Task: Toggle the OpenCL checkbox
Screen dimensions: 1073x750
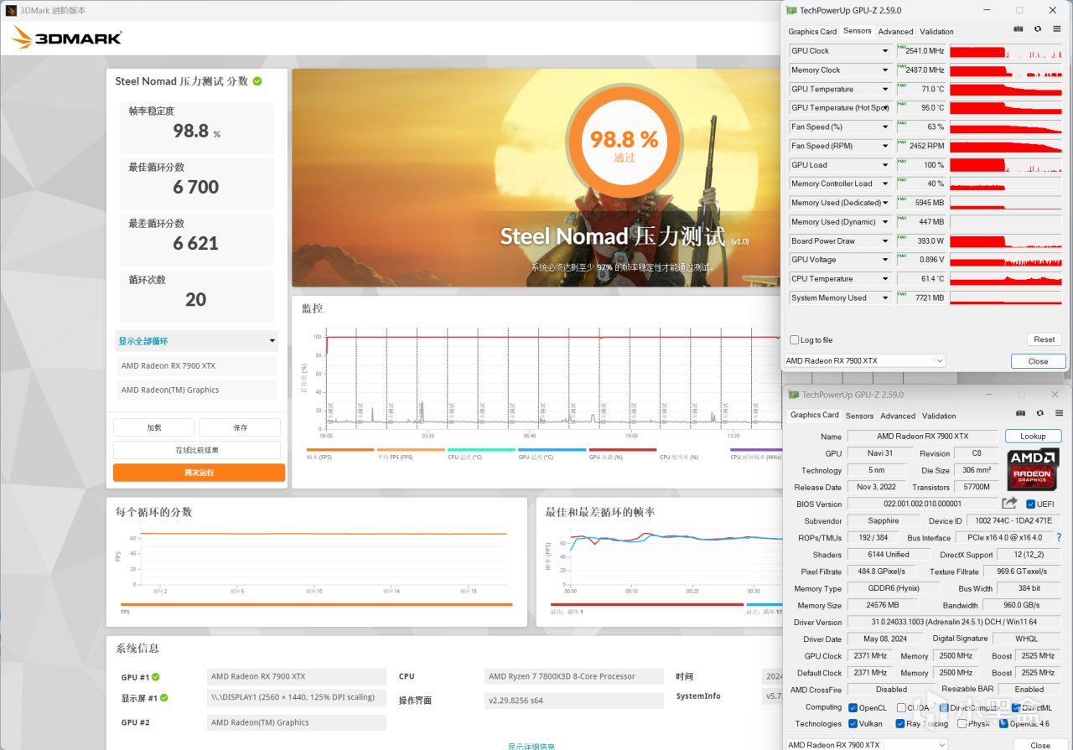Action: (x=853, y=707)
